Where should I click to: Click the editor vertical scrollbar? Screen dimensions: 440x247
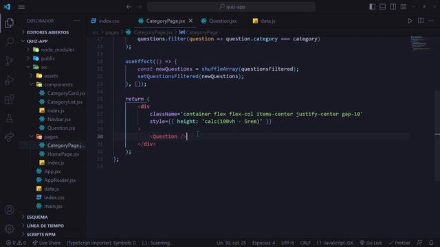click(x=437, y=136)
